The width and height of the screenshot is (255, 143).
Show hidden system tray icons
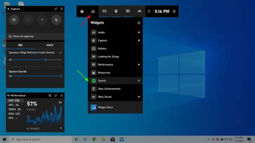pyautogui.click(x=209, y=139)
